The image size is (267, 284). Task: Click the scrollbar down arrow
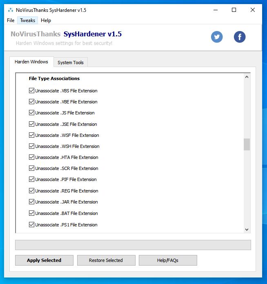(247, 230)
